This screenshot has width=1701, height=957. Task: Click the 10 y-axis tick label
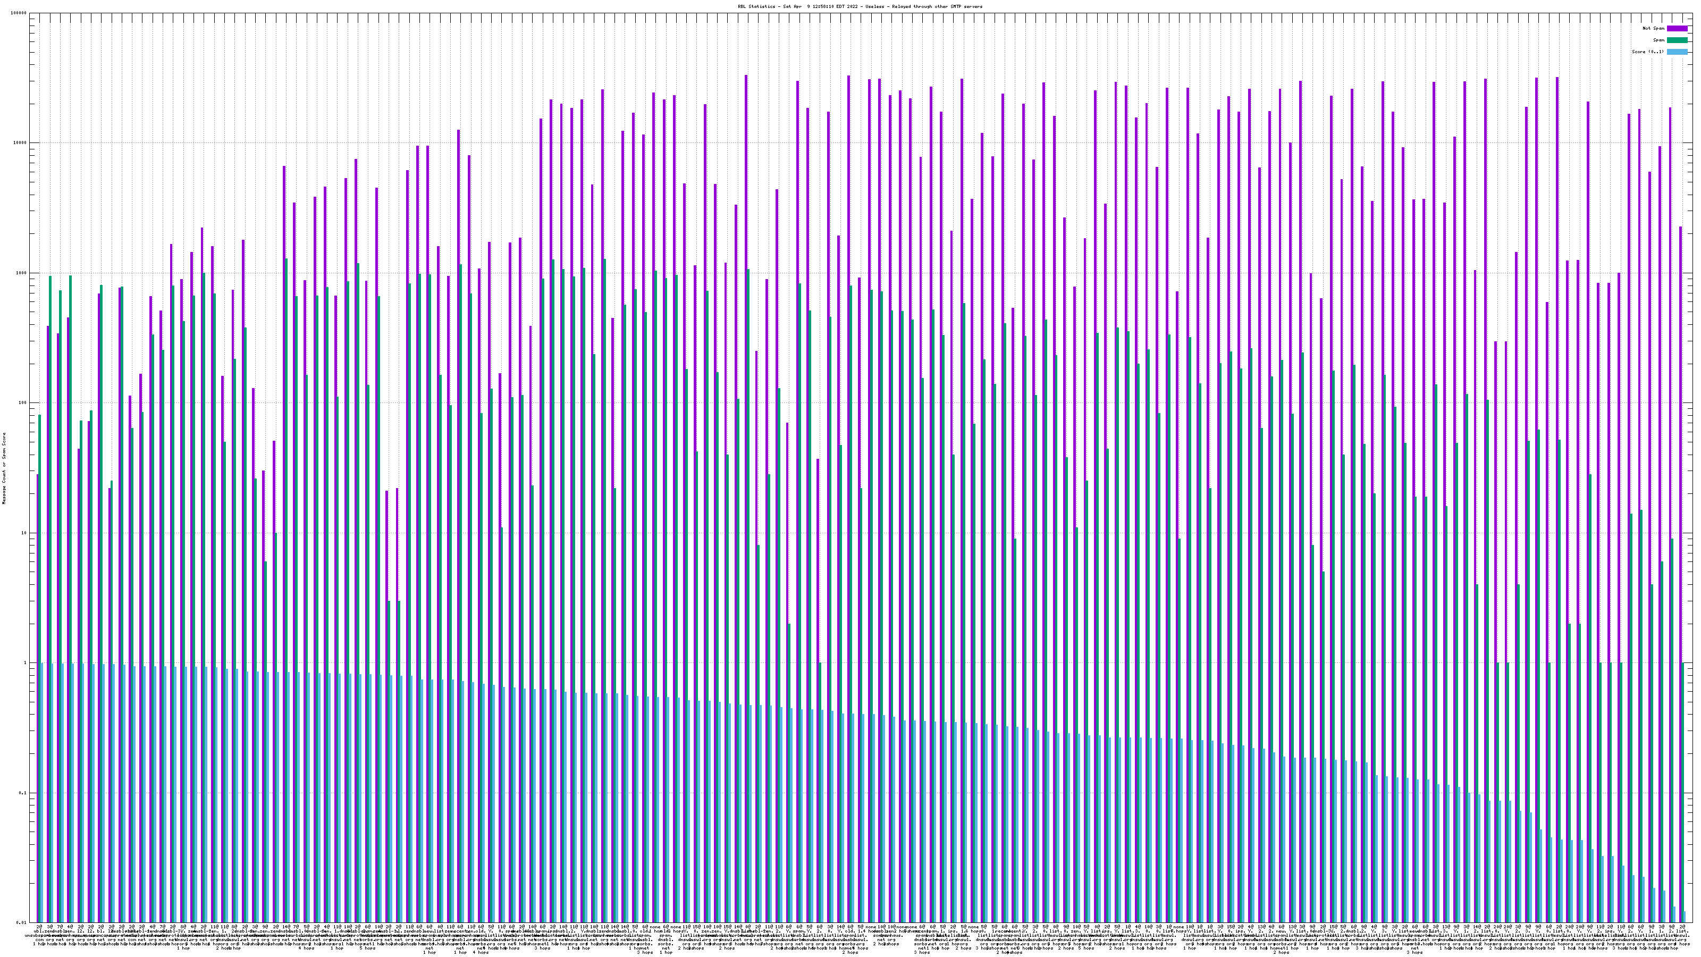tap(24, 533)
